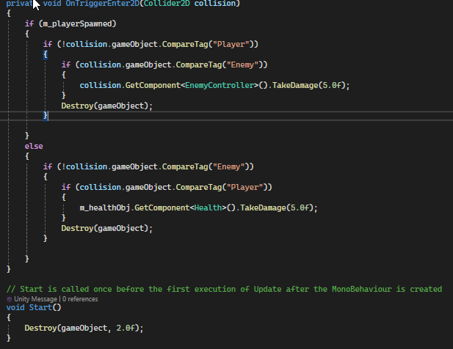Click the Health type in GetComponent<Health>
453x349 pixels.
[208, 207]
